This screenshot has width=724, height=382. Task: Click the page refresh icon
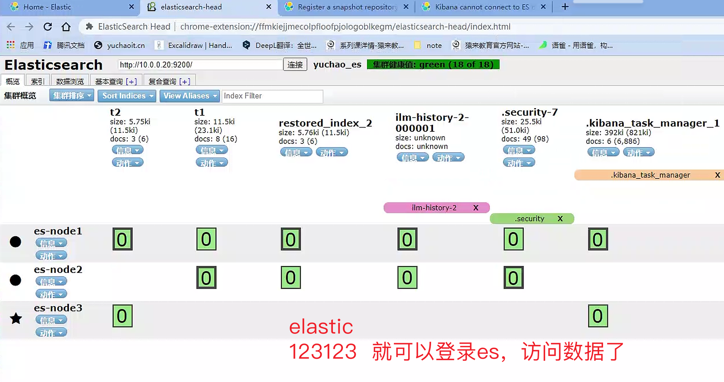click(x=48, y=27)
